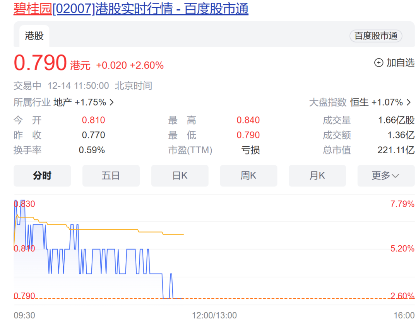418x320 pixels.
Task: Click the current price 0.790
Action: [x=40, y=63]
